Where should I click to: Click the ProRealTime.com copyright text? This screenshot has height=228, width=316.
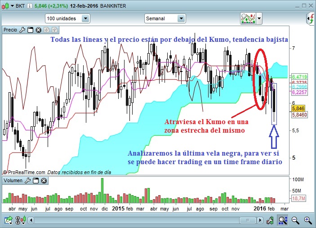click(x=24, y=172)
